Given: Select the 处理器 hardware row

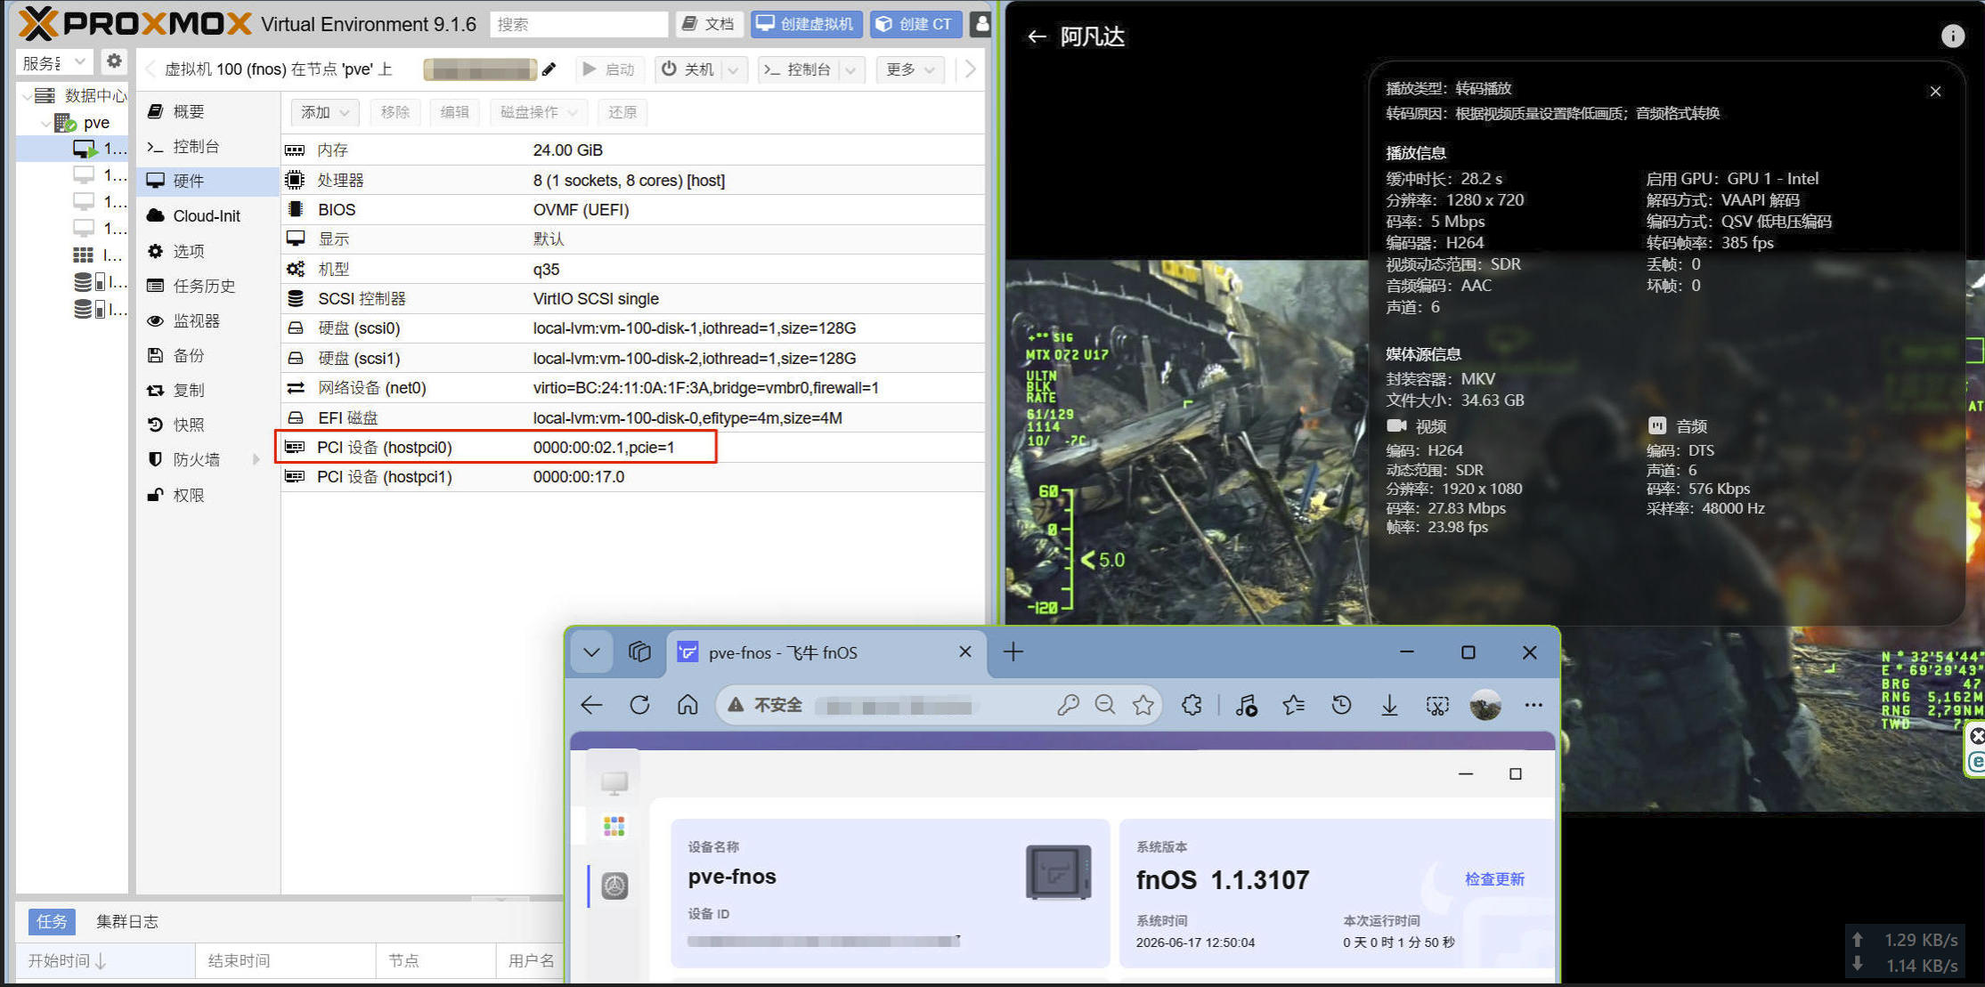Looking at the screenshot, I should (633, 180).
